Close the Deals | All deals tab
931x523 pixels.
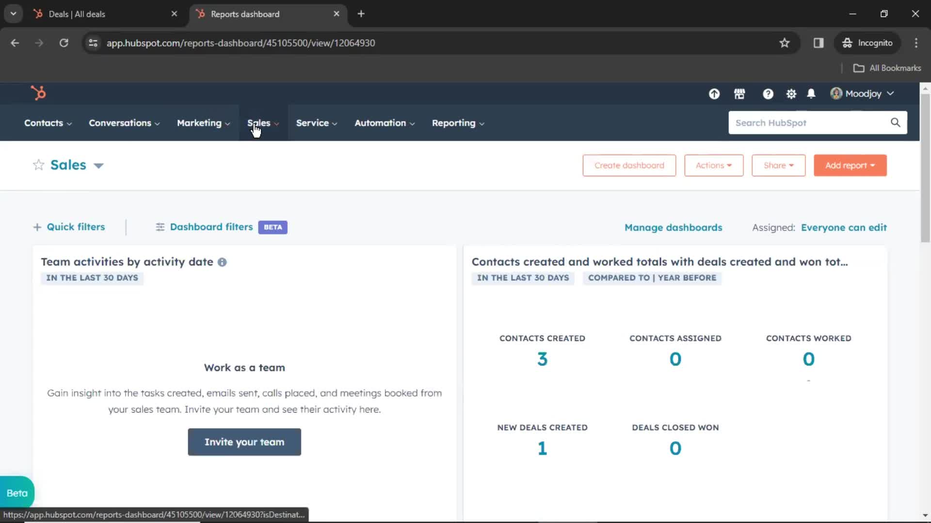tap(174, 14)
